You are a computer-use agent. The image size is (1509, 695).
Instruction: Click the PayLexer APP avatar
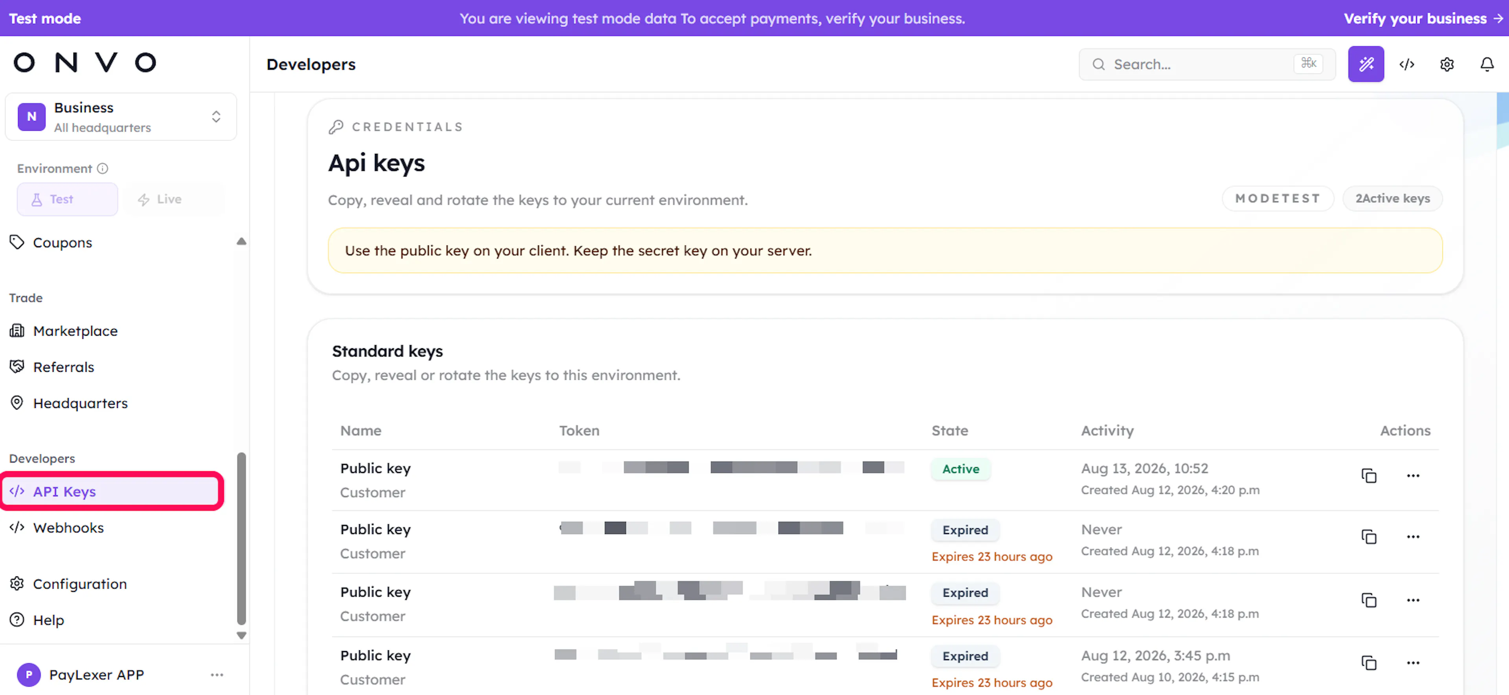coord(29,675)
